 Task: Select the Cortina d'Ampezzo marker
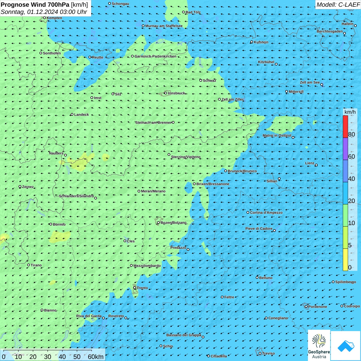coord(248,212)
